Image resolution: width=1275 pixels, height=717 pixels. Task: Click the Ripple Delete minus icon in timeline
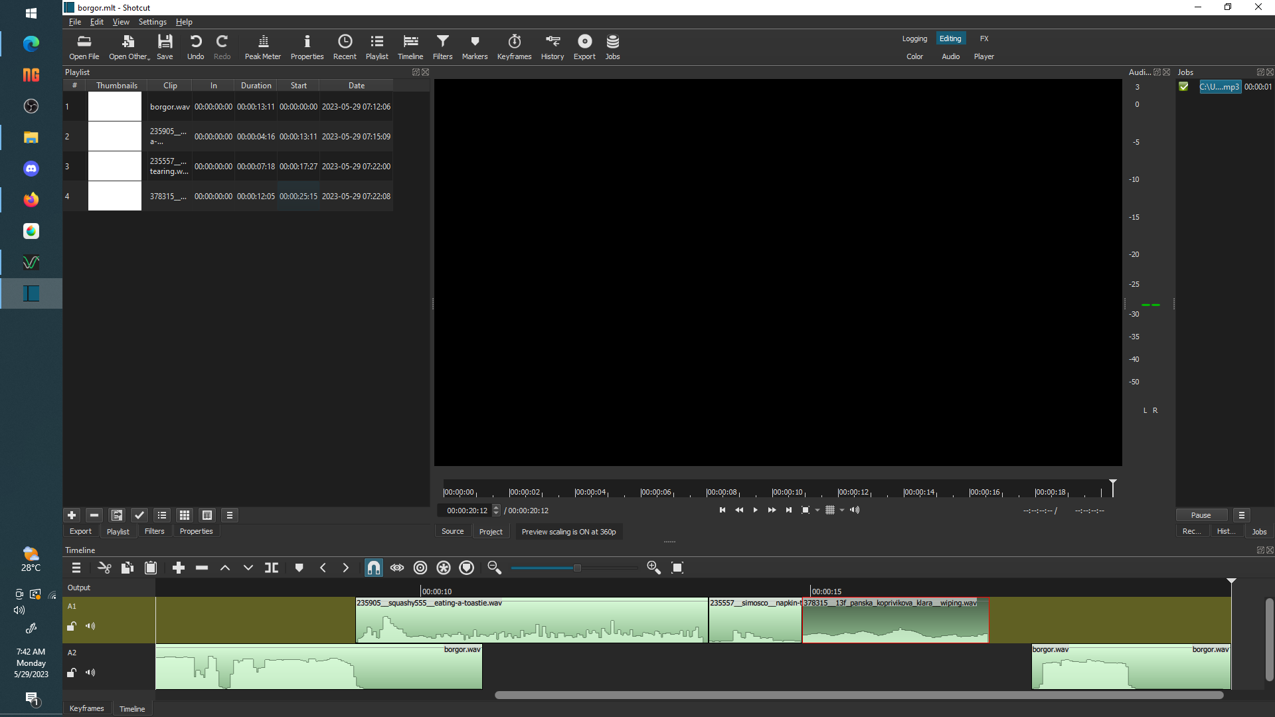pos(202,568)
